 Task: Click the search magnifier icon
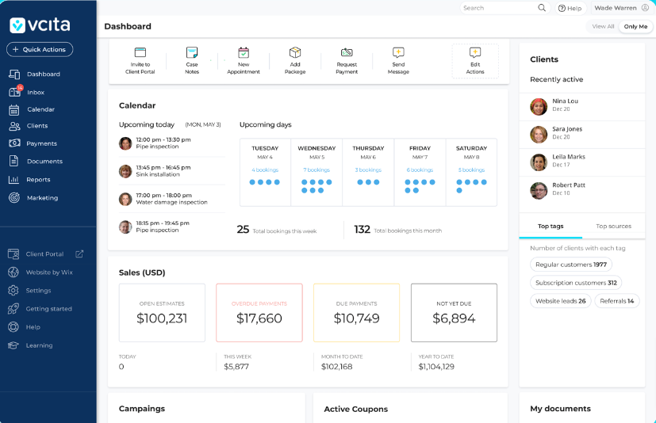542,7
